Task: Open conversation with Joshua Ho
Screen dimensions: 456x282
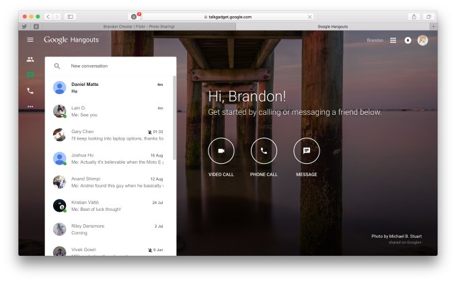Action: coord(109,158)
